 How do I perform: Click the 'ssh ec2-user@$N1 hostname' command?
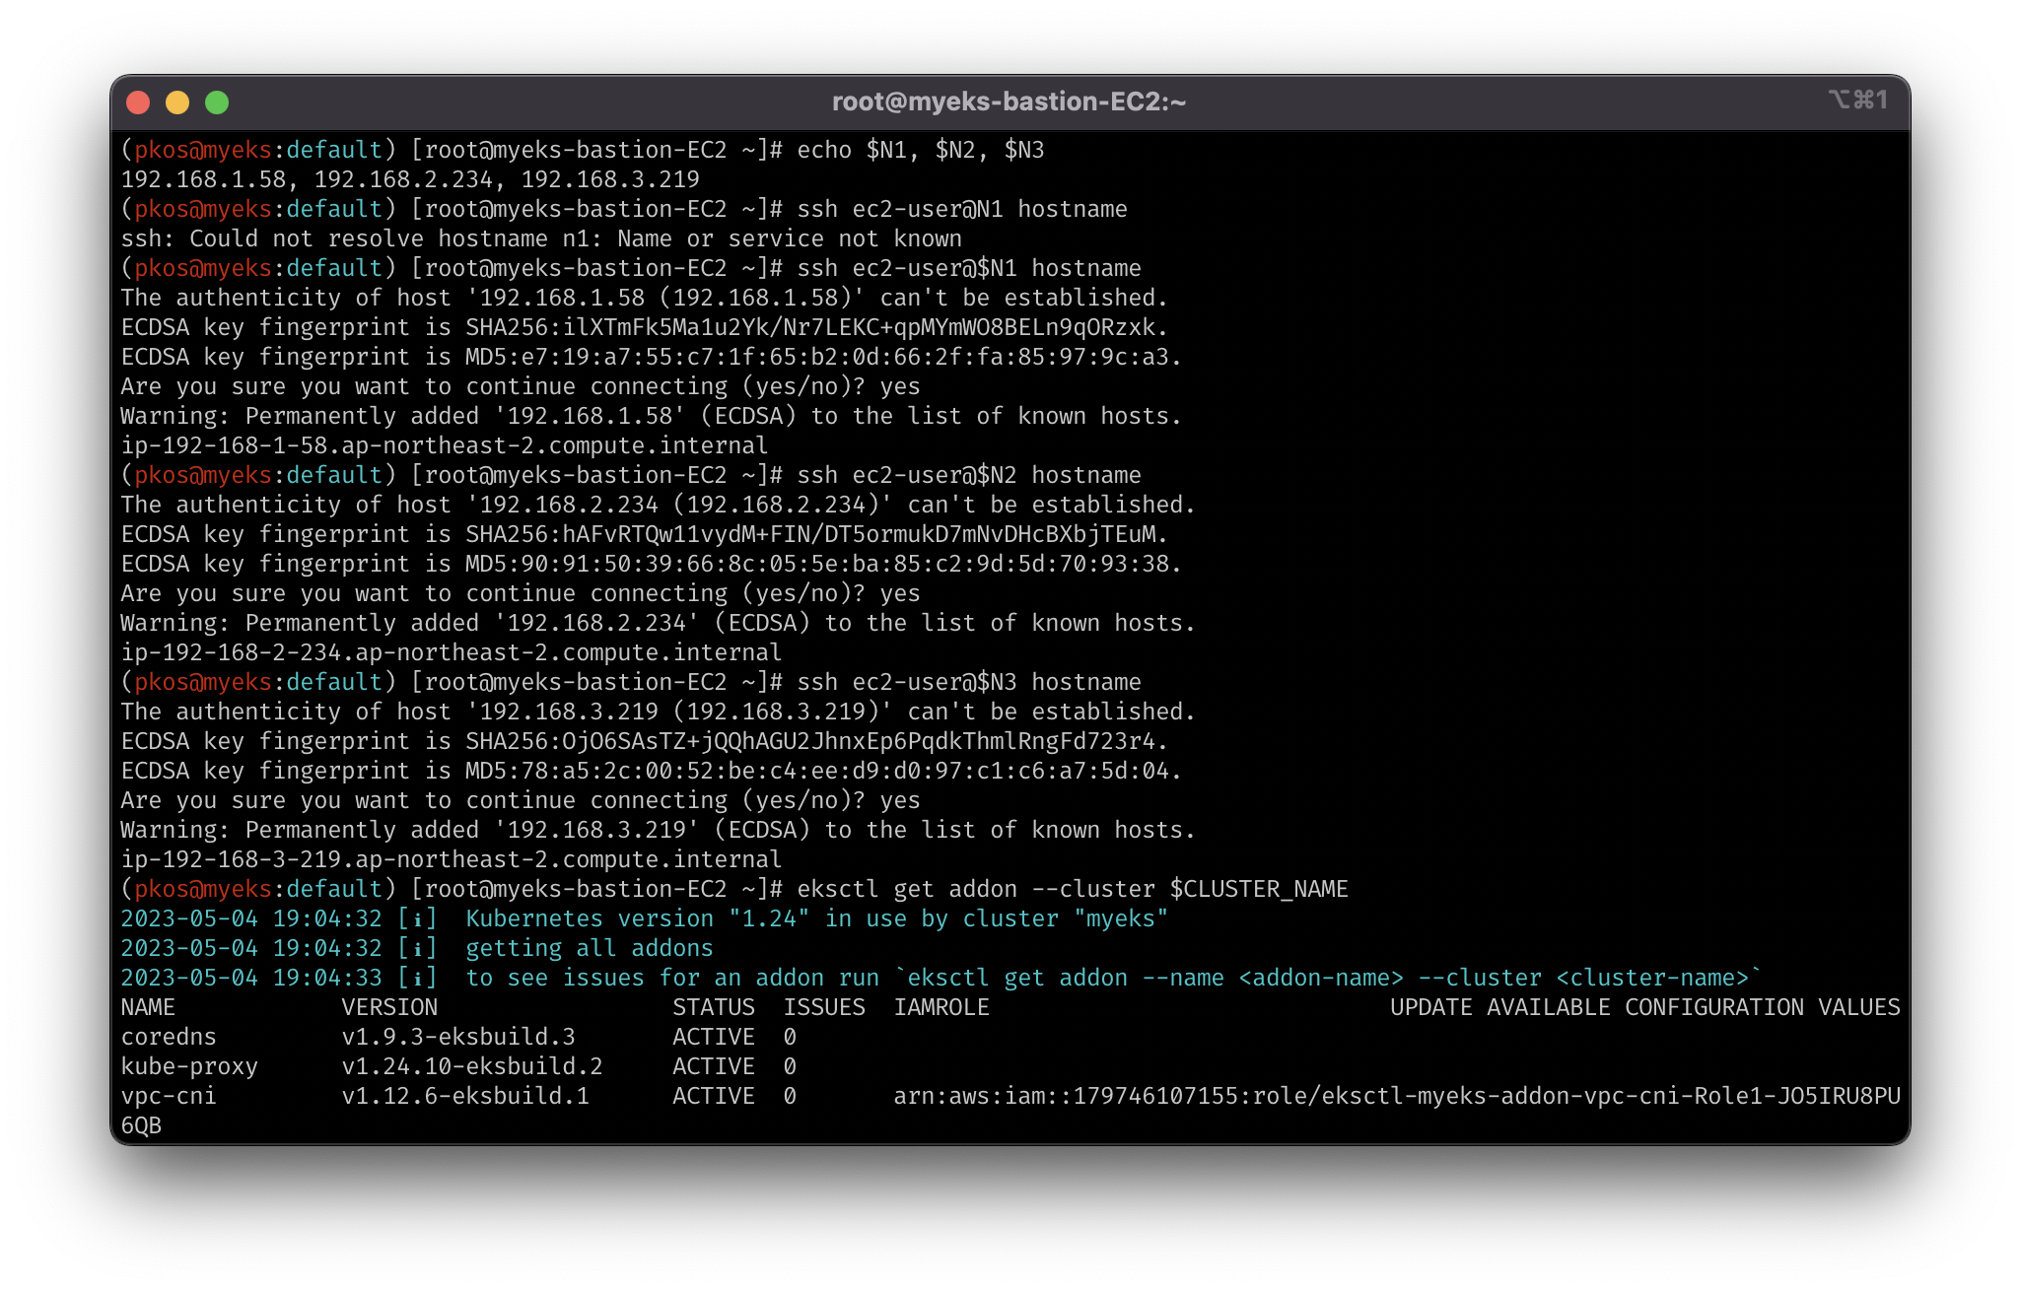[969, 268]
